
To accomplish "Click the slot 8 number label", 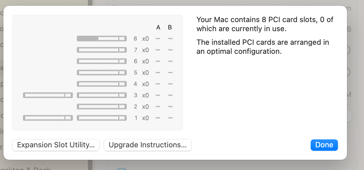I will click(x=136, y=39).
